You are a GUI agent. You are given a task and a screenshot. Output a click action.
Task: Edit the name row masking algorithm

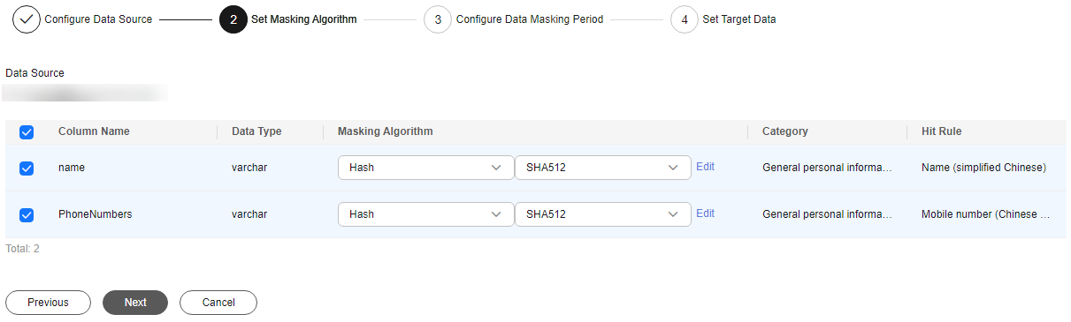point(705,167)
